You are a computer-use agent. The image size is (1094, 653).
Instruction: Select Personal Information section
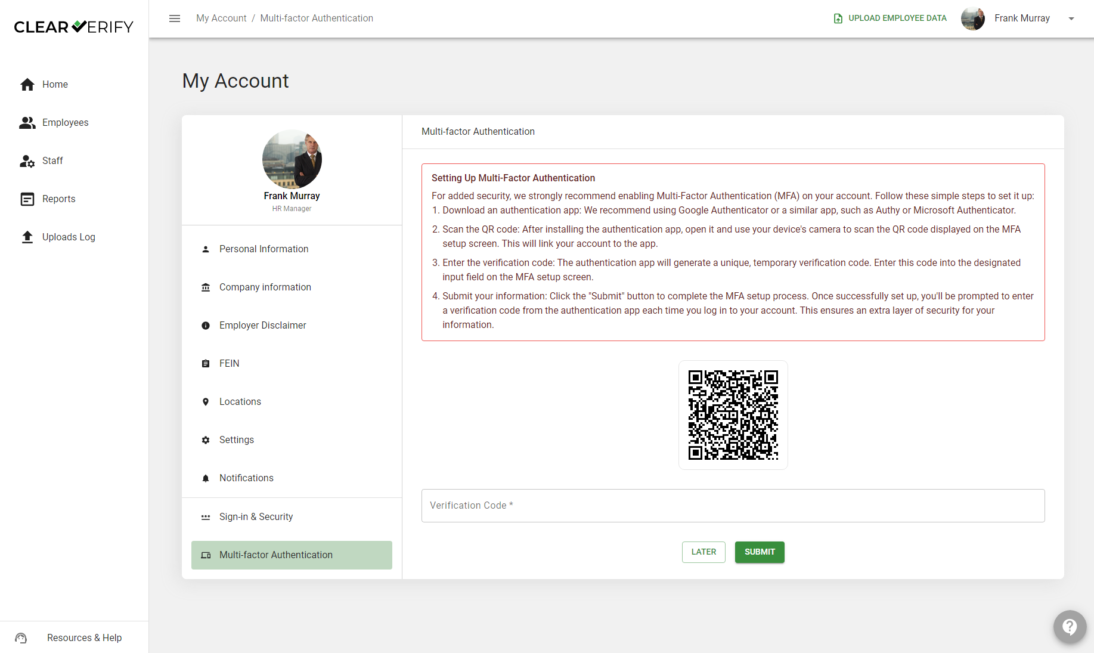coord(292,249)
